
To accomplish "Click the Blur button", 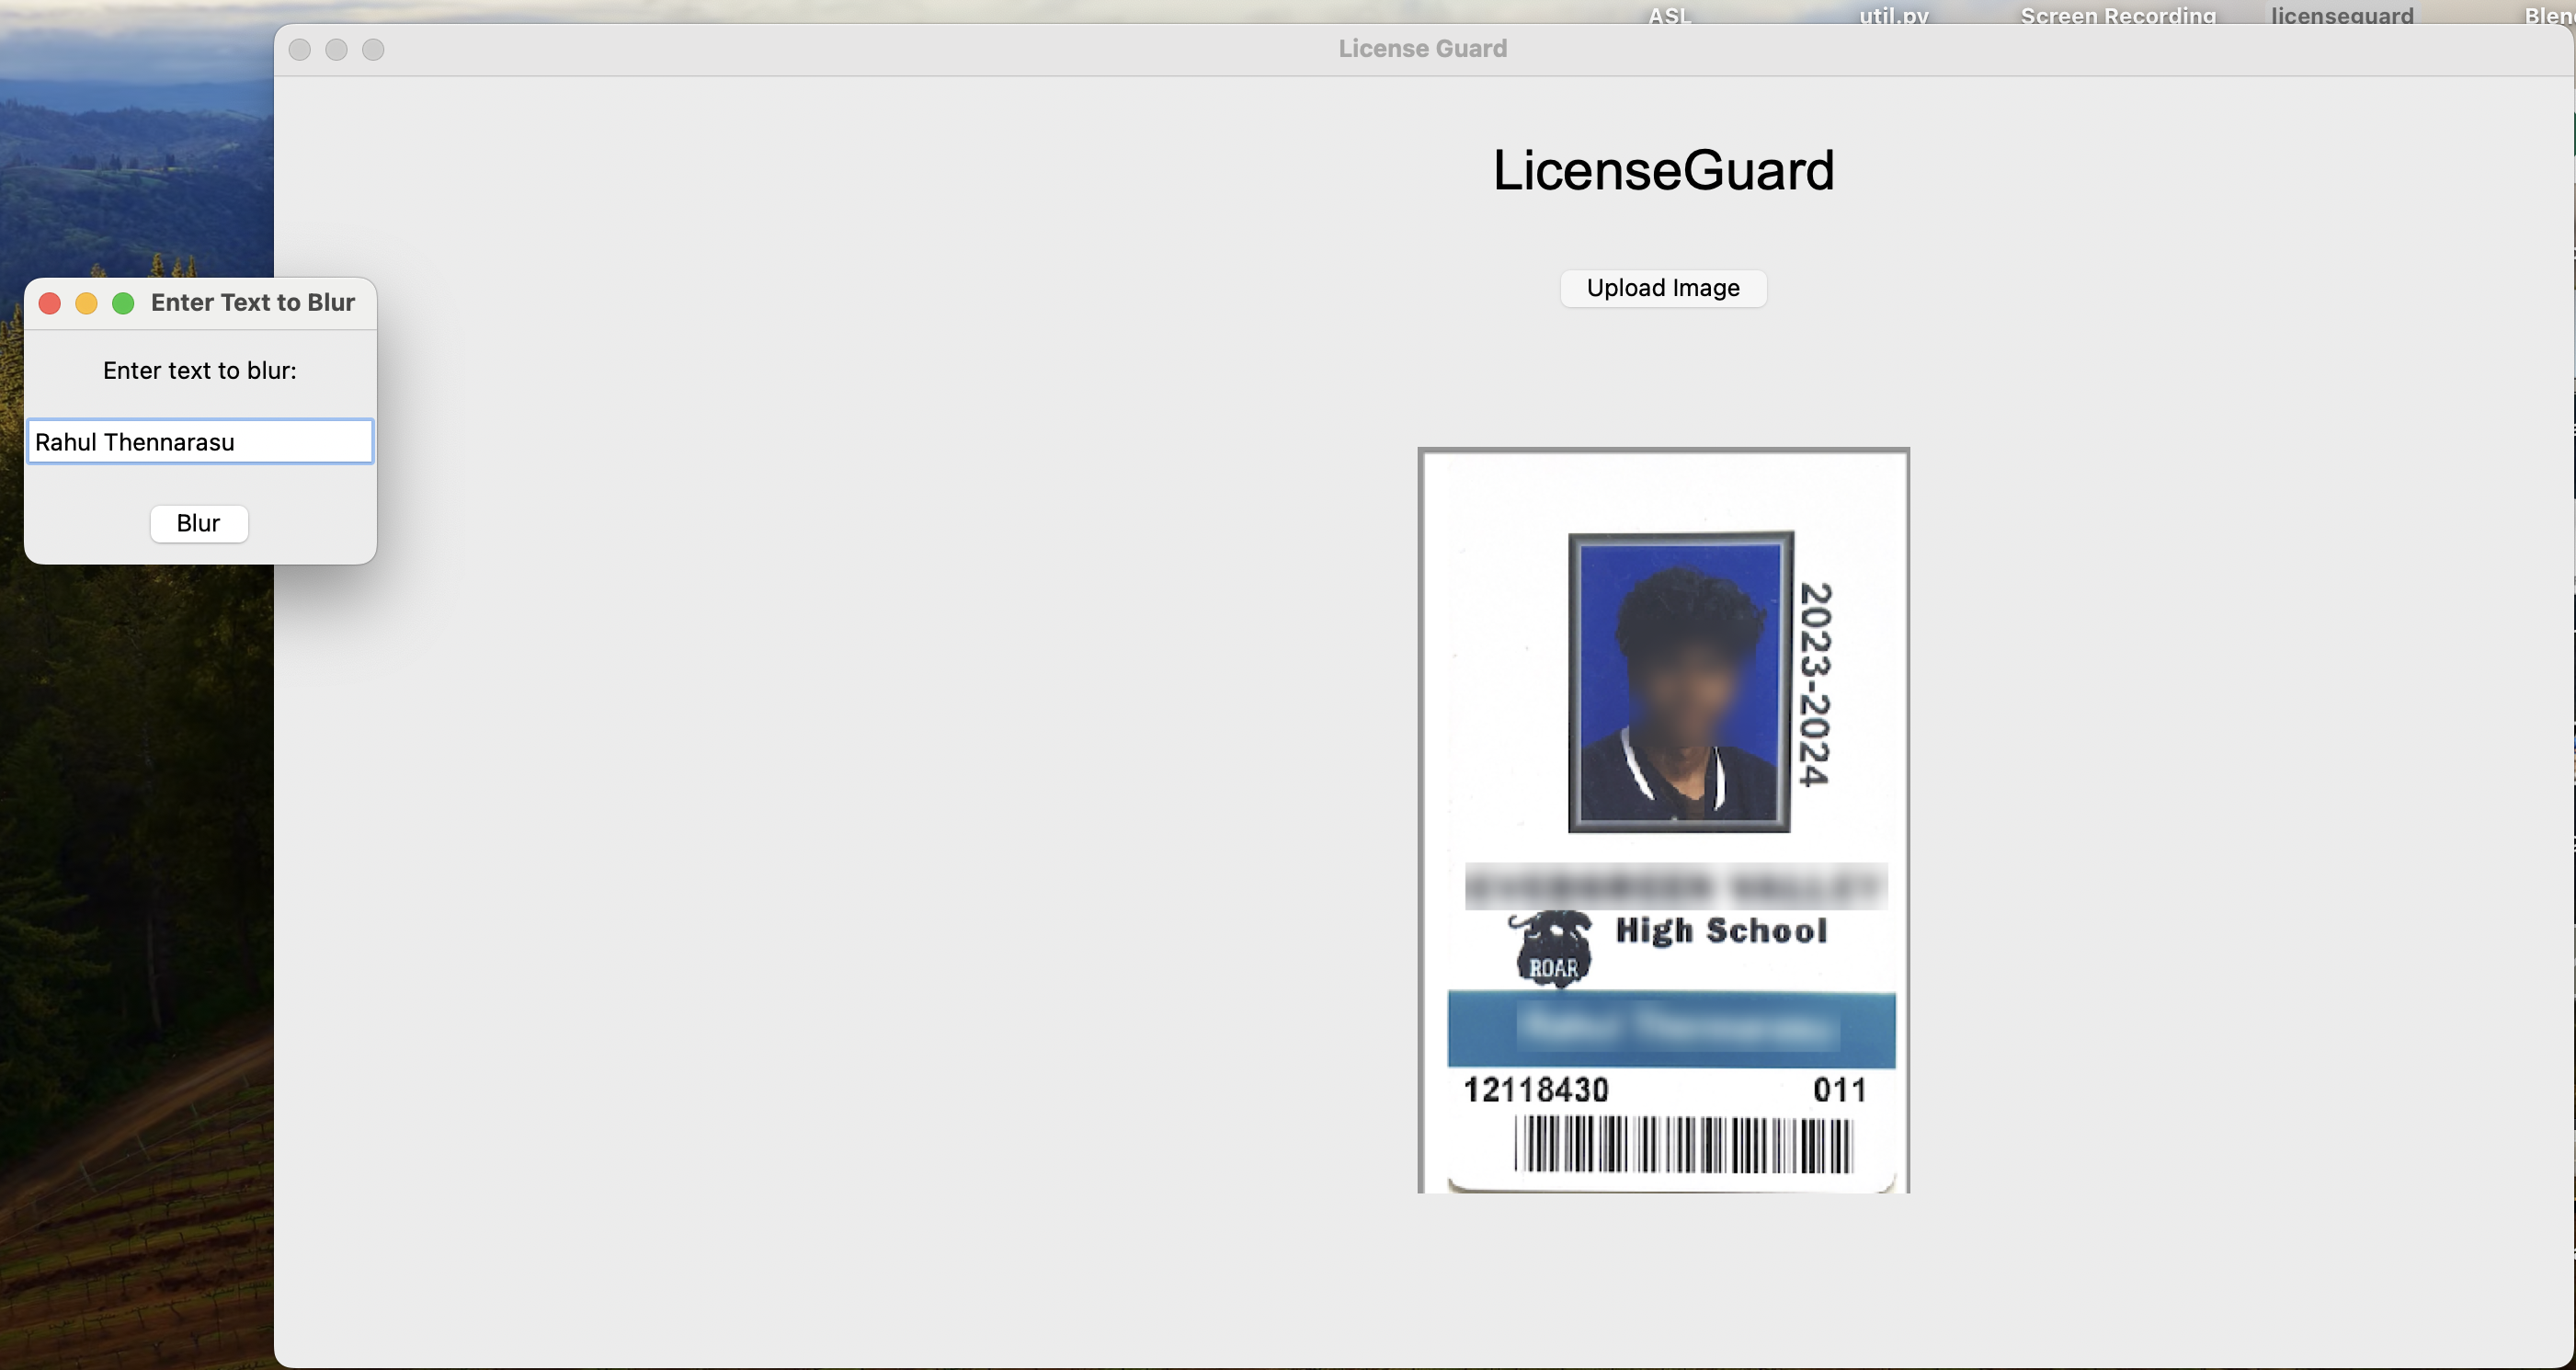I will click(198, 523).
